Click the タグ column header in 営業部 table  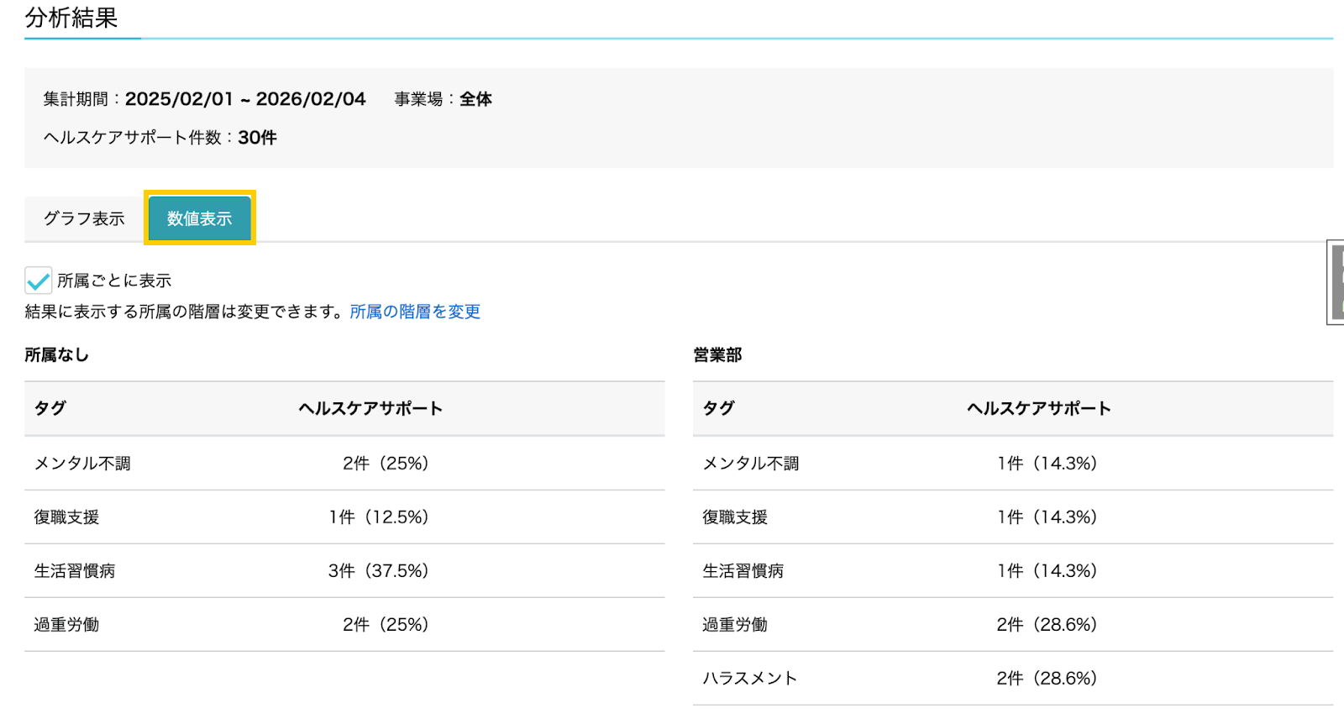pyautogui.click(x=718, y=408)
